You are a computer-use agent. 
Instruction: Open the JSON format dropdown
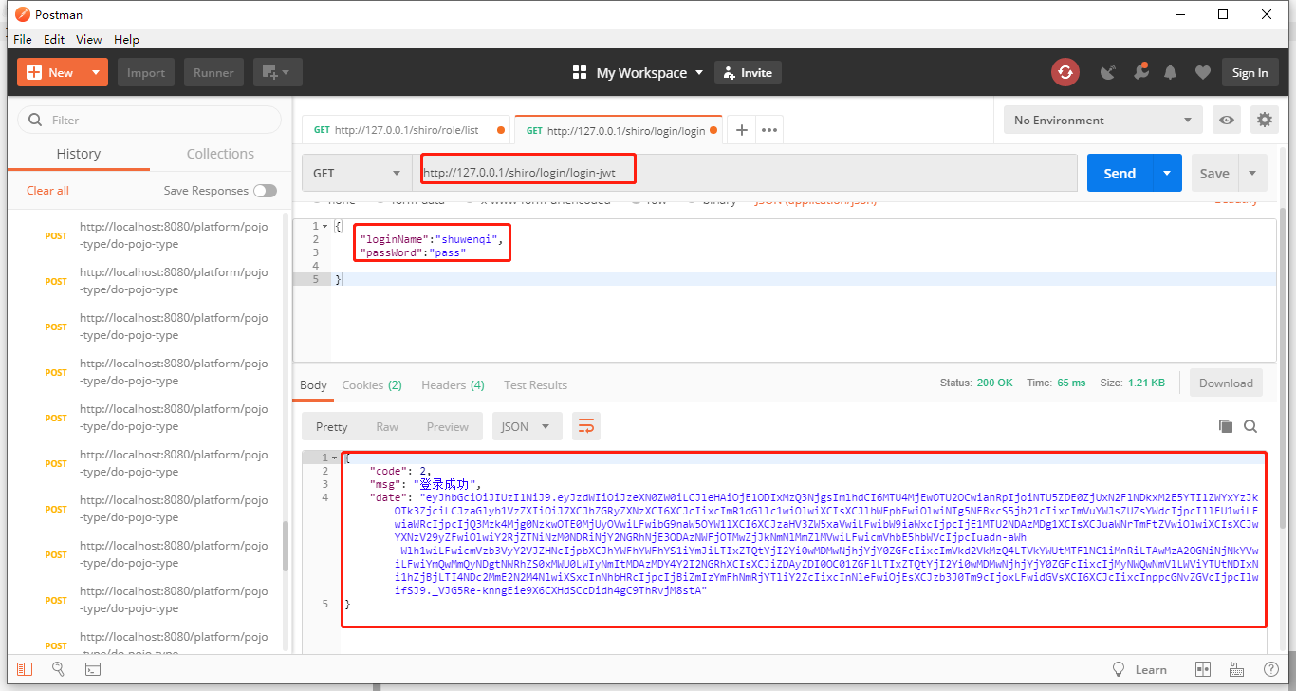click(527, 426)
